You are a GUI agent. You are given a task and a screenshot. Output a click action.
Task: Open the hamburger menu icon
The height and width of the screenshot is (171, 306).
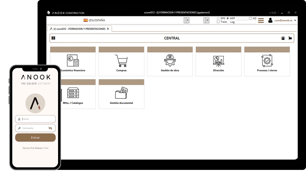tap(261, 21)
